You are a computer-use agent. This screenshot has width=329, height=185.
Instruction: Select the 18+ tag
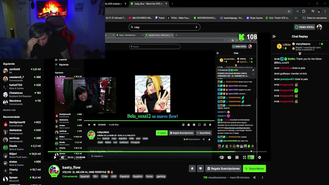(95, 177)
